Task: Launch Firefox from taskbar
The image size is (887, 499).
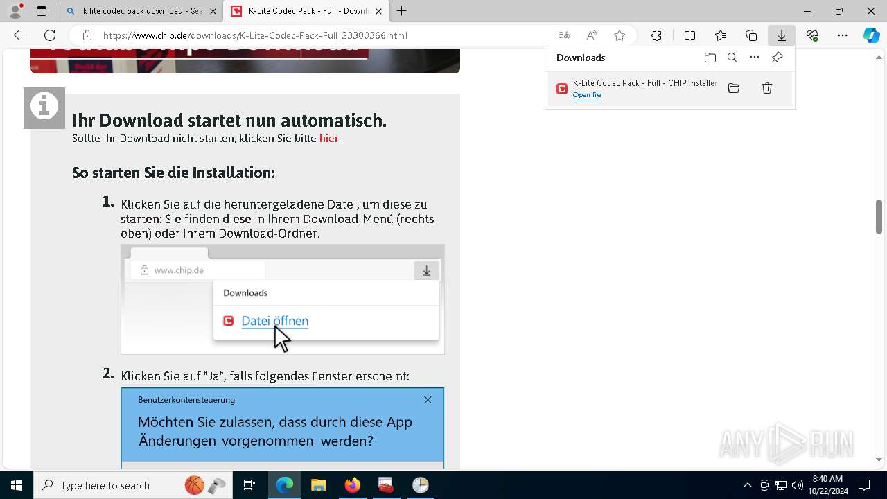Action: pos(352,485)
